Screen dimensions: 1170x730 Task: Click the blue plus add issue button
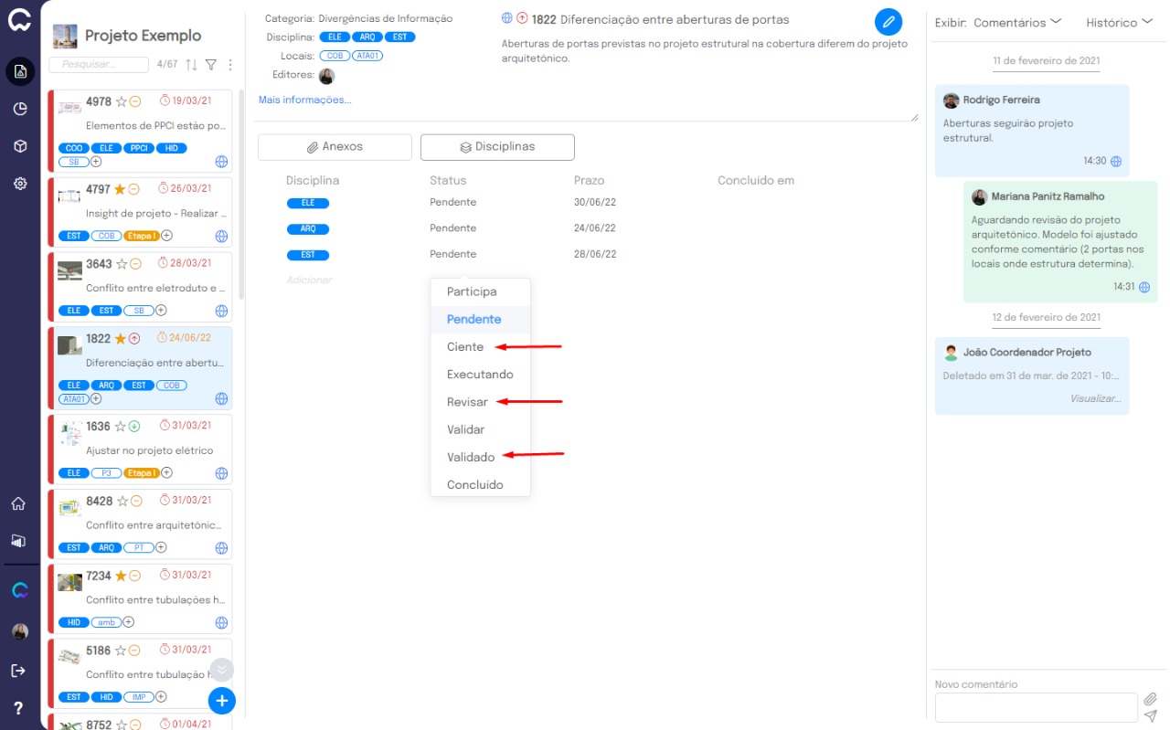(221, 701)
